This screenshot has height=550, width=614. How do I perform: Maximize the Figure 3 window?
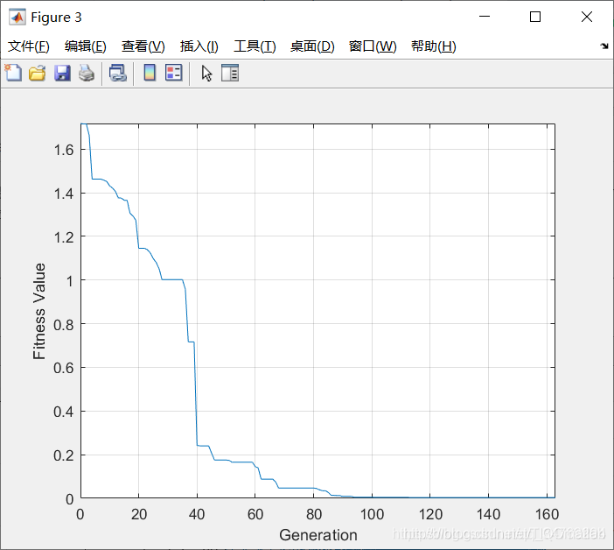point(535,17)
